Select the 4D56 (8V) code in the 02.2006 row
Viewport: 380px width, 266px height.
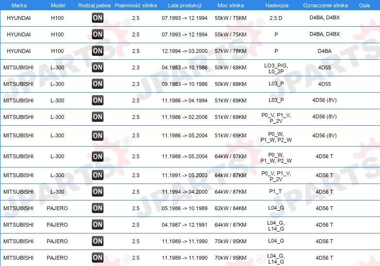tap(325, 116)
